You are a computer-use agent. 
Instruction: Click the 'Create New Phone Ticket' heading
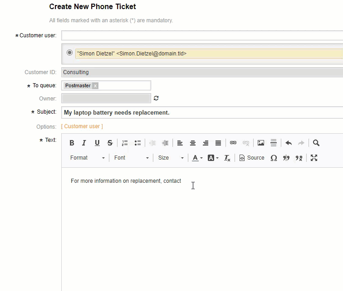coord(93,6)
